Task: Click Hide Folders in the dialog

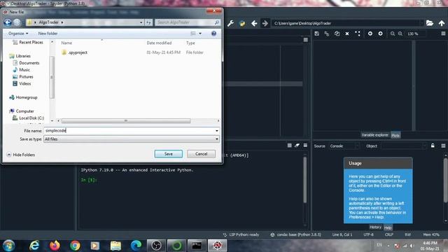Action: (21, 155)
